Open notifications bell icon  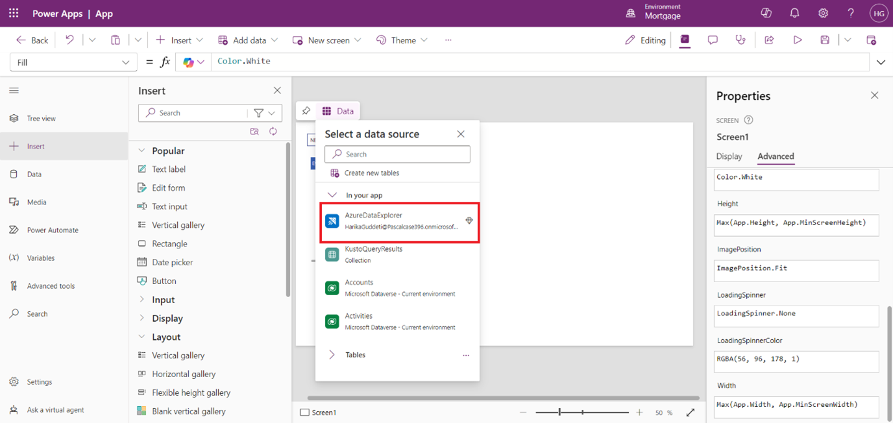point(794,13)
